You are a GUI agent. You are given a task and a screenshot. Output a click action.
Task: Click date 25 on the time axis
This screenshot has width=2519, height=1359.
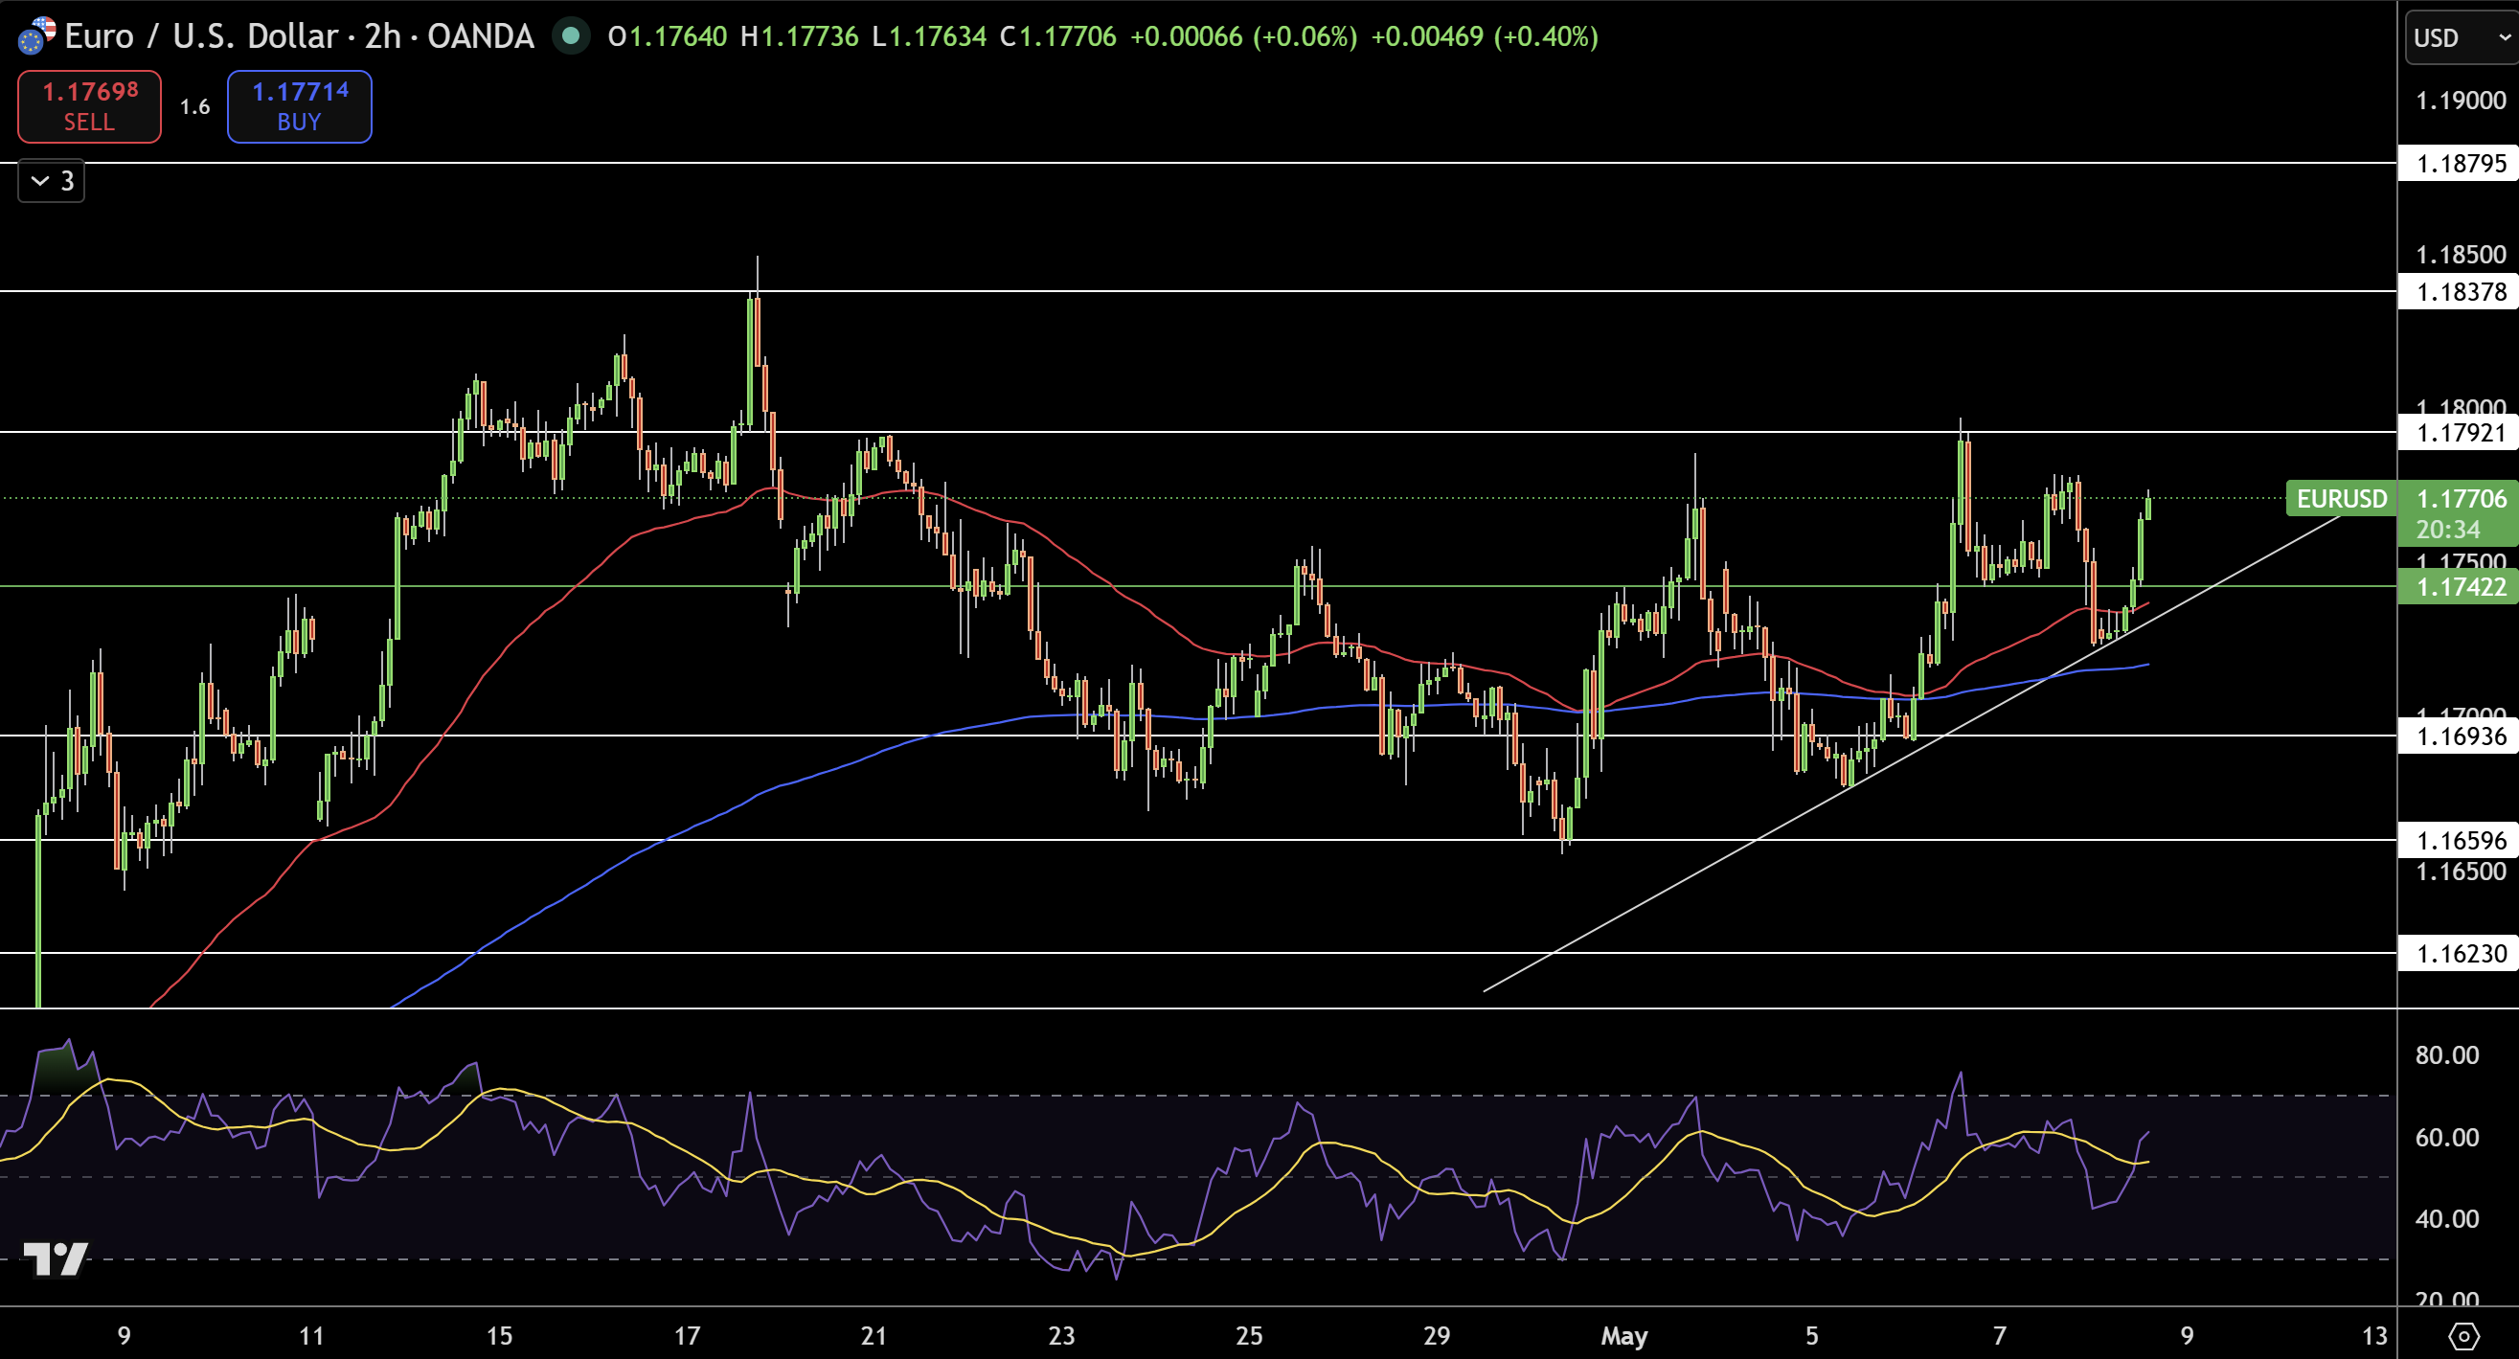pyautogui.click(x=1249, y=1335)
